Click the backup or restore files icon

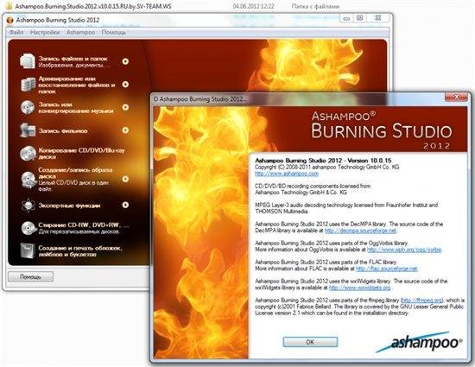point(28,84)
